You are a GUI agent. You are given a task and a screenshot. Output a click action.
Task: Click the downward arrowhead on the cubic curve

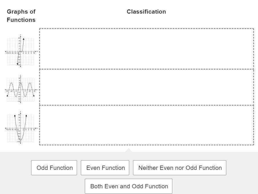17,64
